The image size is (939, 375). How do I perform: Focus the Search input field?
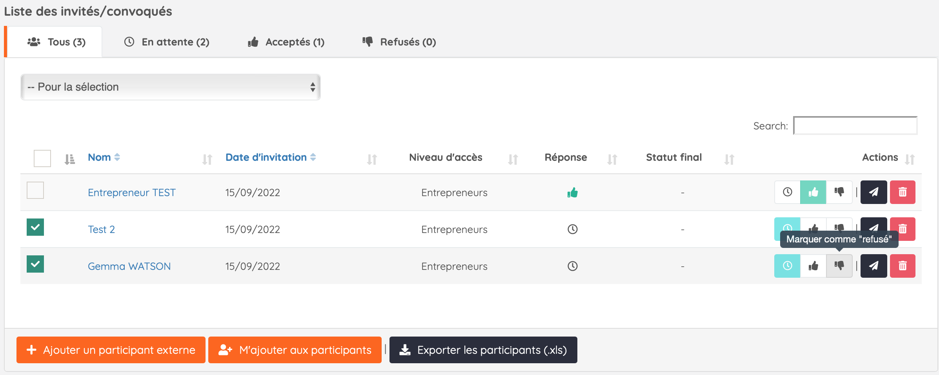point(855,126)
